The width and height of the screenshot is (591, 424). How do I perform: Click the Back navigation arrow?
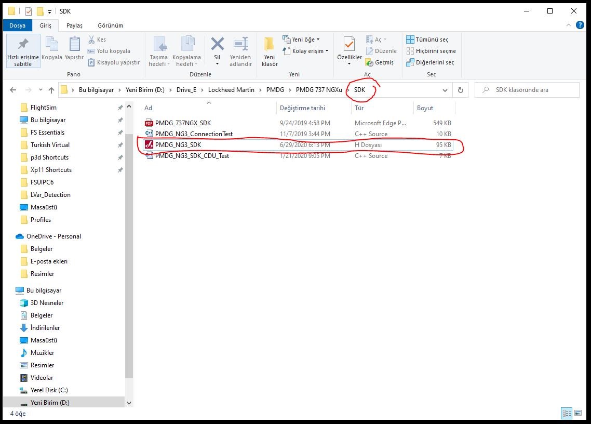coord(13,90)
